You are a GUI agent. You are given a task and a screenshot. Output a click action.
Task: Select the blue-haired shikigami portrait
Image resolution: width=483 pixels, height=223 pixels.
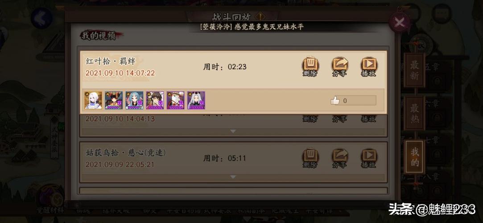tap(134, 100)
